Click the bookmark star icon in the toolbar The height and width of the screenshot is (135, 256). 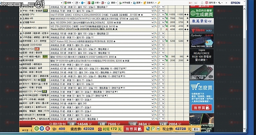point(108,3)
